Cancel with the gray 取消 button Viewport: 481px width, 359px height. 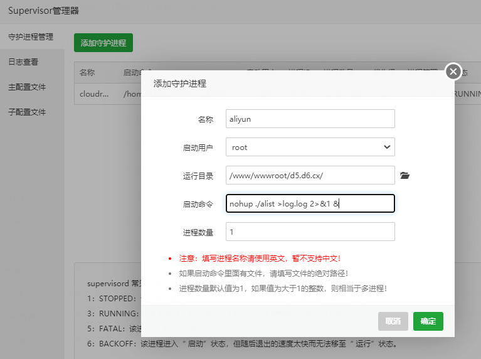393,321
